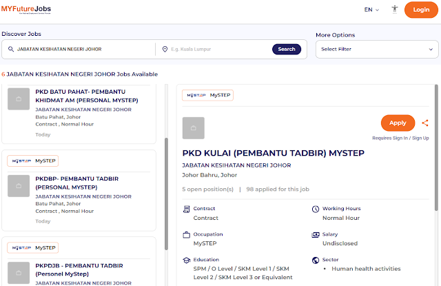Click the Contract document icon
Image resolution: width=441 pixels, height=286 pixels.
tap(186, 210)
